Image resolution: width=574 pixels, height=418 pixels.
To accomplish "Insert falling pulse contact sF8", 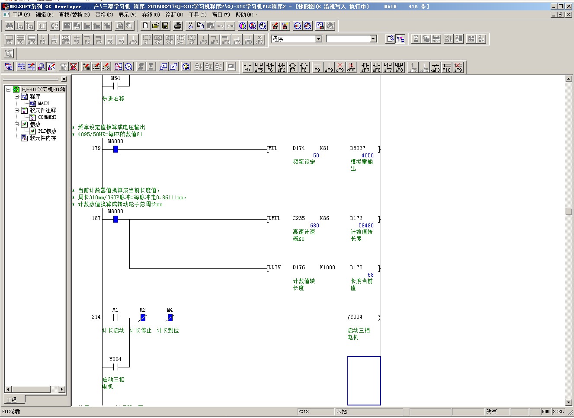I will (x=376, y=67).
